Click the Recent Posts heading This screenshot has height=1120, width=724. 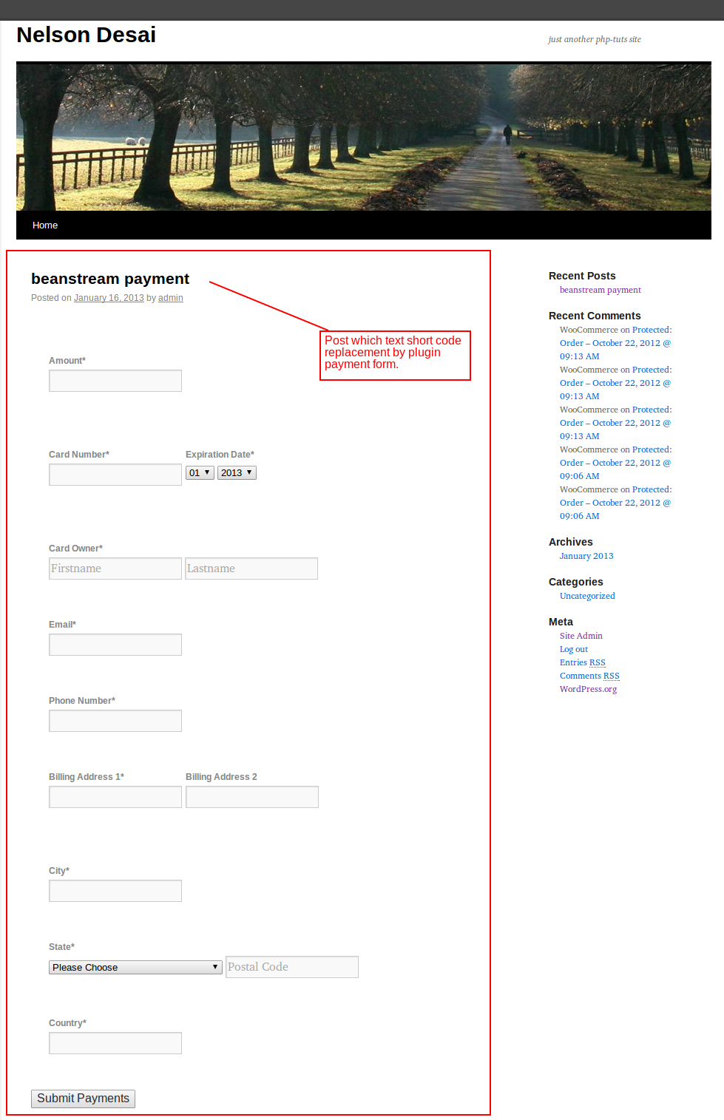tap(582, 276)
